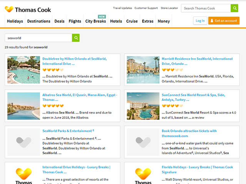Select City Breaks in navigation
Screen dimensions: 246x184
pyautogui.click(x=96, y=21)
